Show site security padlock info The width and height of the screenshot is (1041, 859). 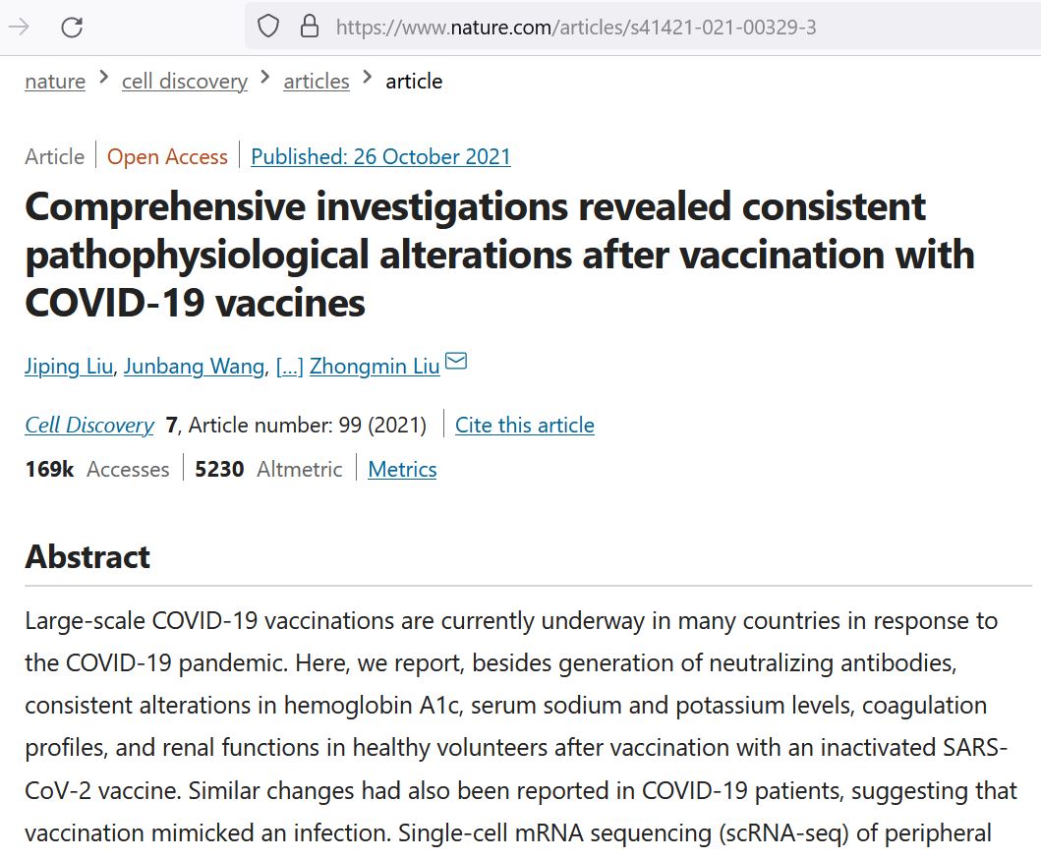click(x=310, y=27)
